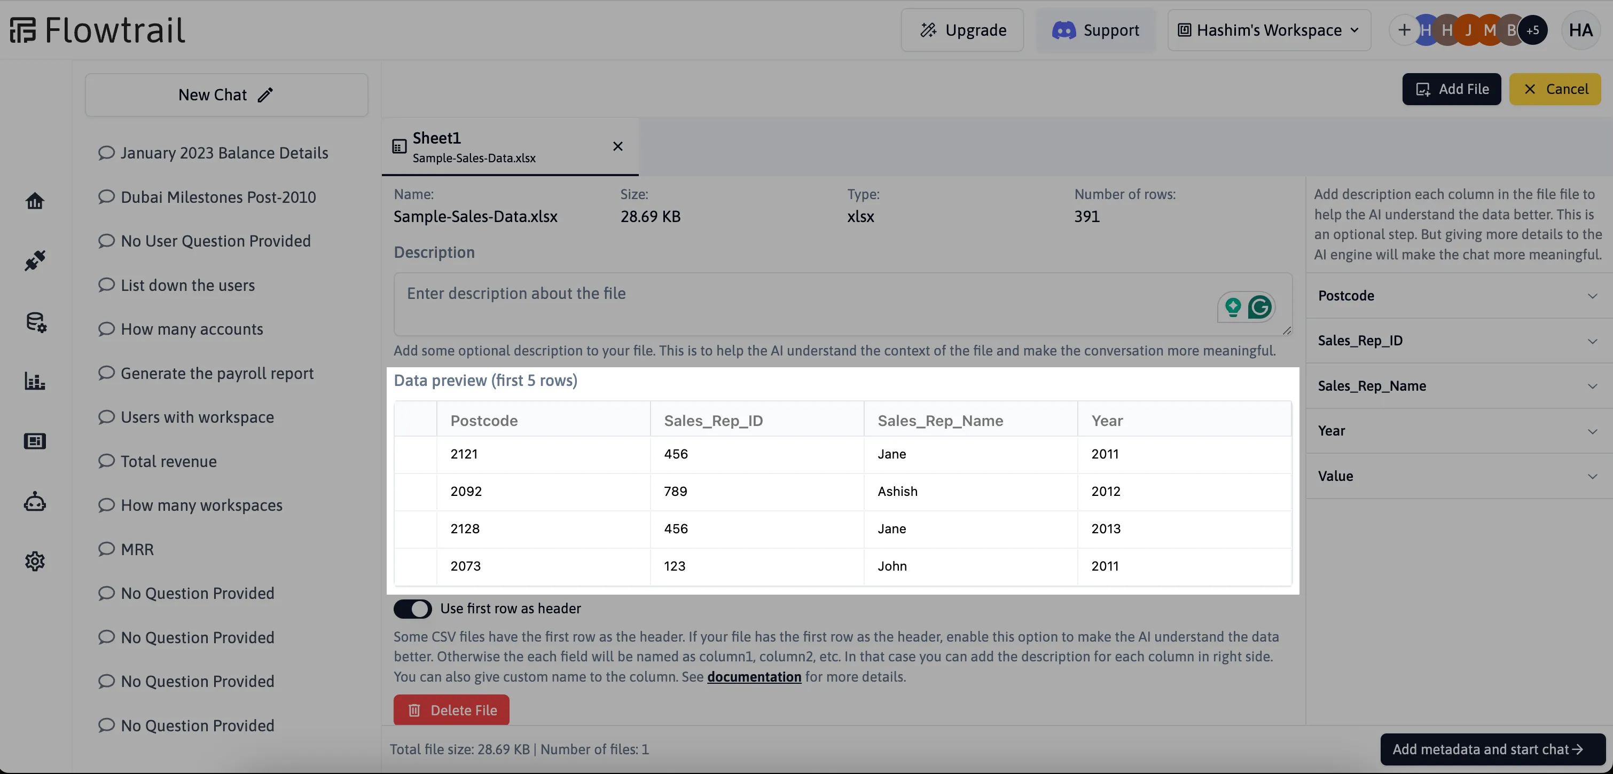Open the settings gear icon in sidebar
This screenshot has height=774, width=1613.
35,561
